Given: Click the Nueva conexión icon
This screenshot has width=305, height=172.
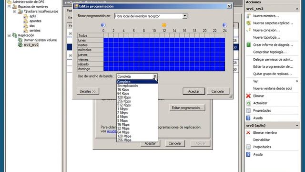Looking at the screenshot, I should (248, 30).
